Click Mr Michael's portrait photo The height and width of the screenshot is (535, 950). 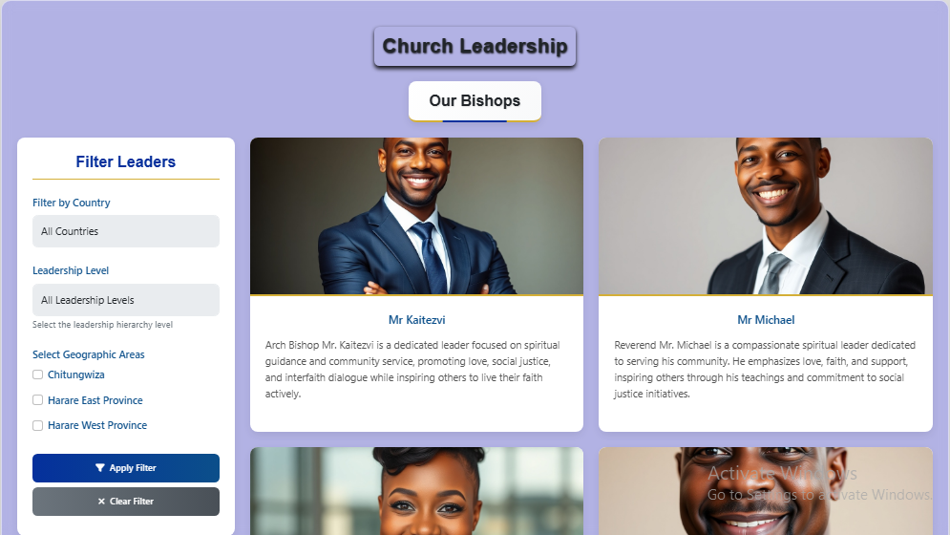point(766,216)
